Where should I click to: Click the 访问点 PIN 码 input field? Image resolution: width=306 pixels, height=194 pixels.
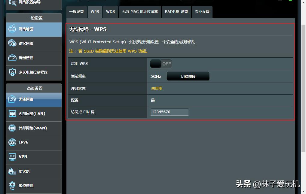[x=169, y=112]
